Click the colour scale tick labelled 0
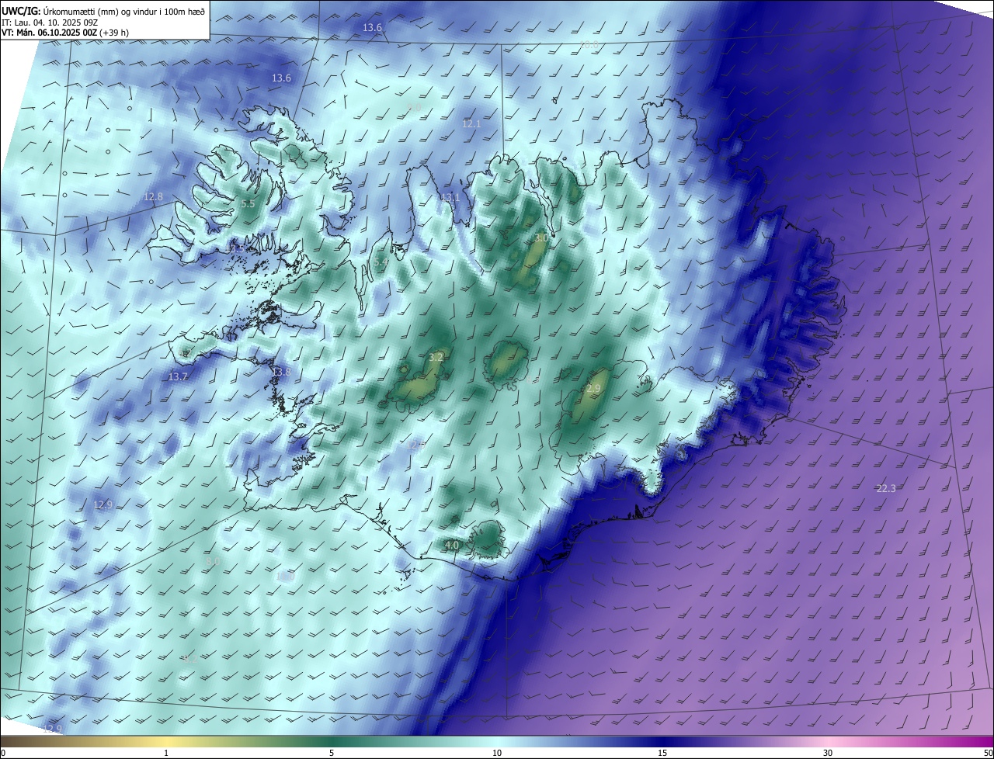The image size is (994, 759). (2, 753)
